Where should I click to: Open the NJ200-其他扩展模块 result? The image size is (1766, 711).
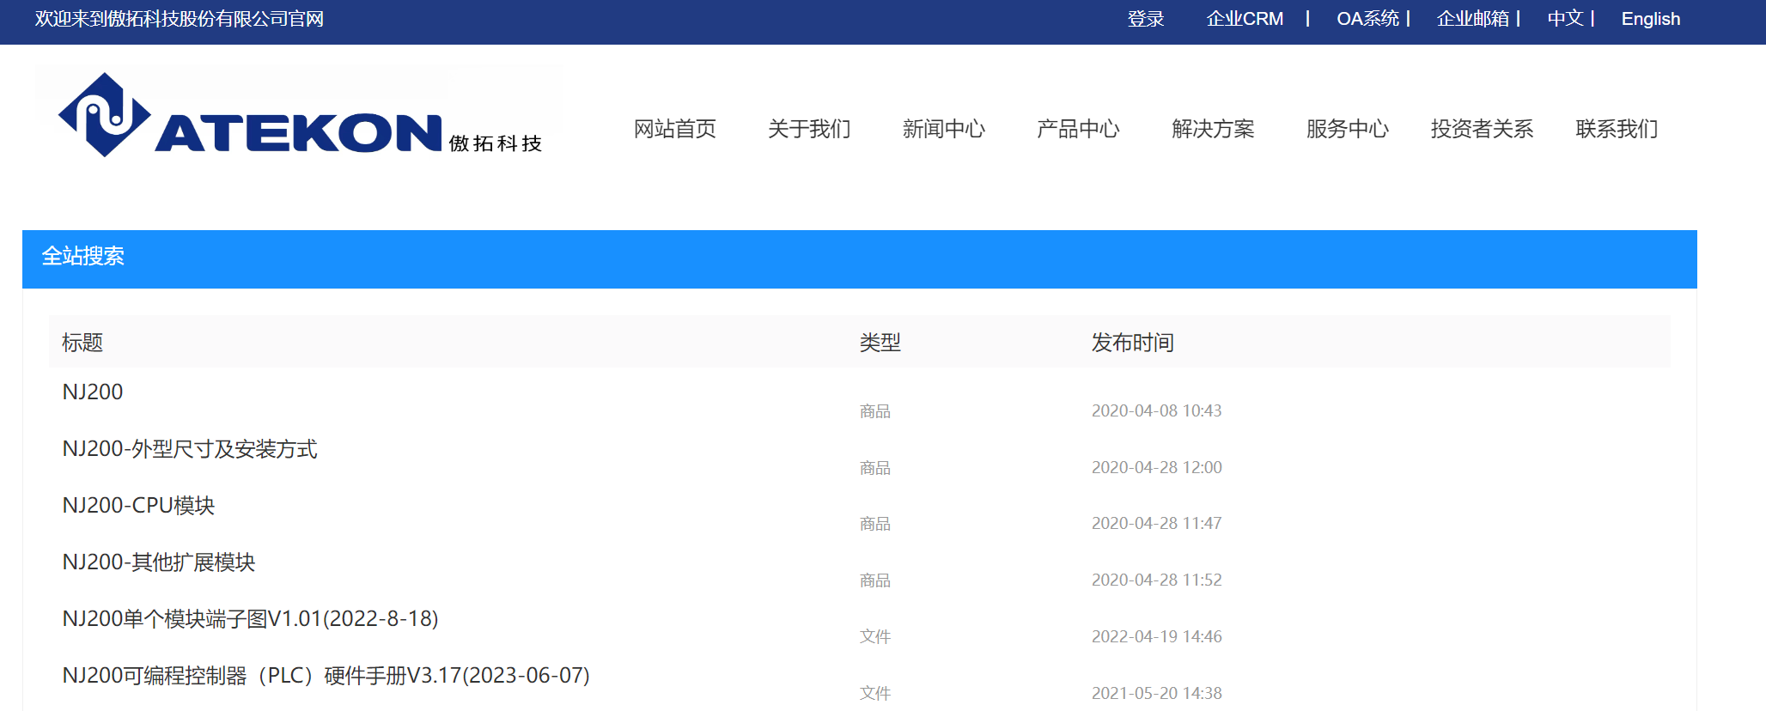[159, 562]
